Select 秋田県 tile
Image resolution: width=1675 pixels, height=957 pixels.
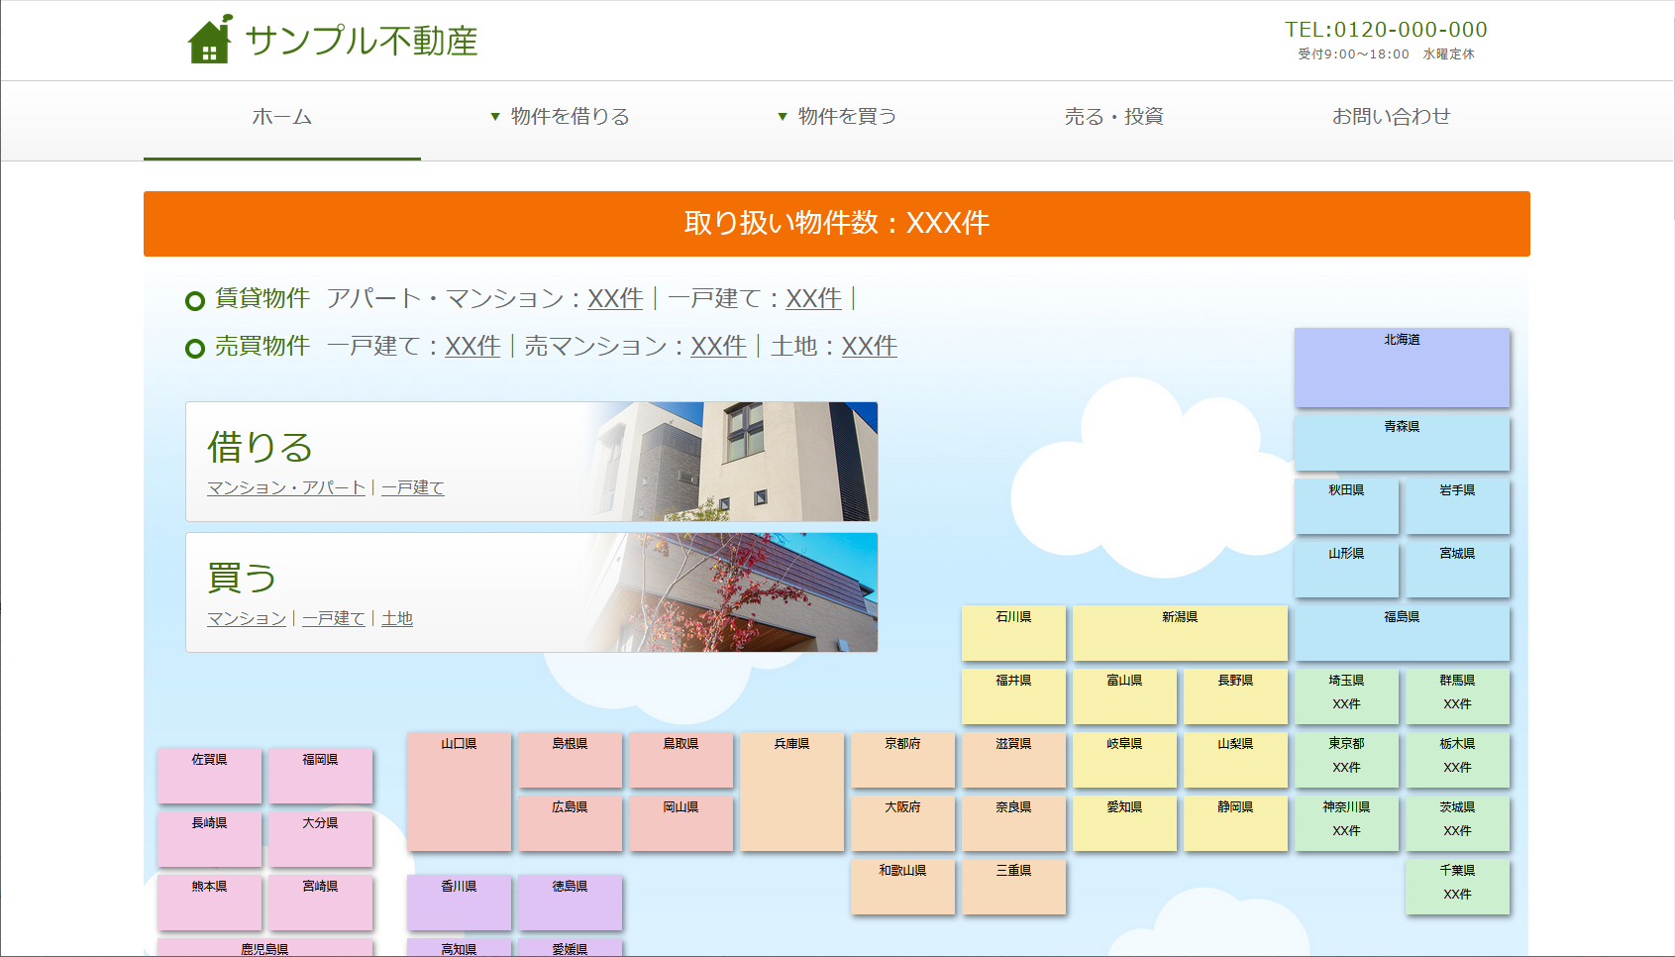click(x=1346, y=506)
